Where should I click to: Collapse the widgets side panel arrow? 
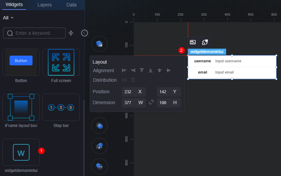[85, 33]
